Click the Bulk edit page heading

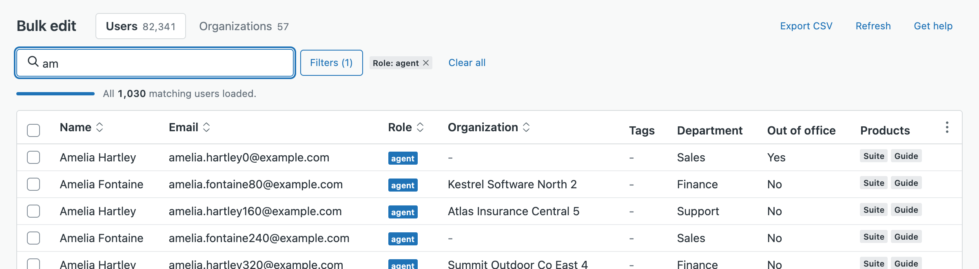[x=47, y=26]
